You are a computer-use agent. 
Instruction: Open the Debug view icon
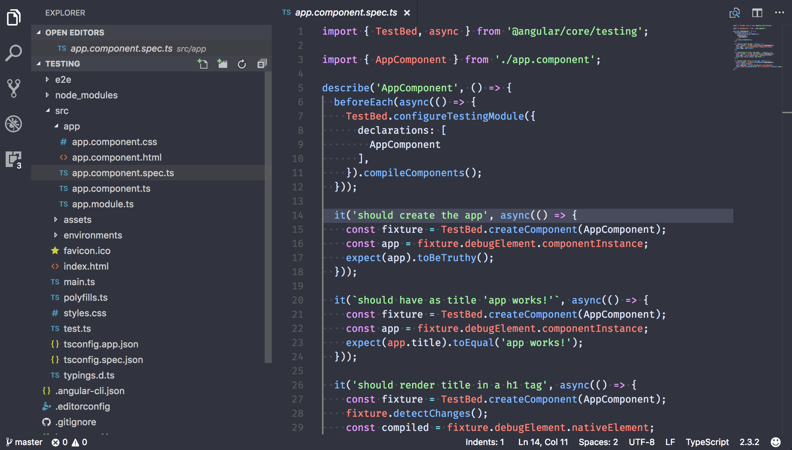[x=14, y=124]
